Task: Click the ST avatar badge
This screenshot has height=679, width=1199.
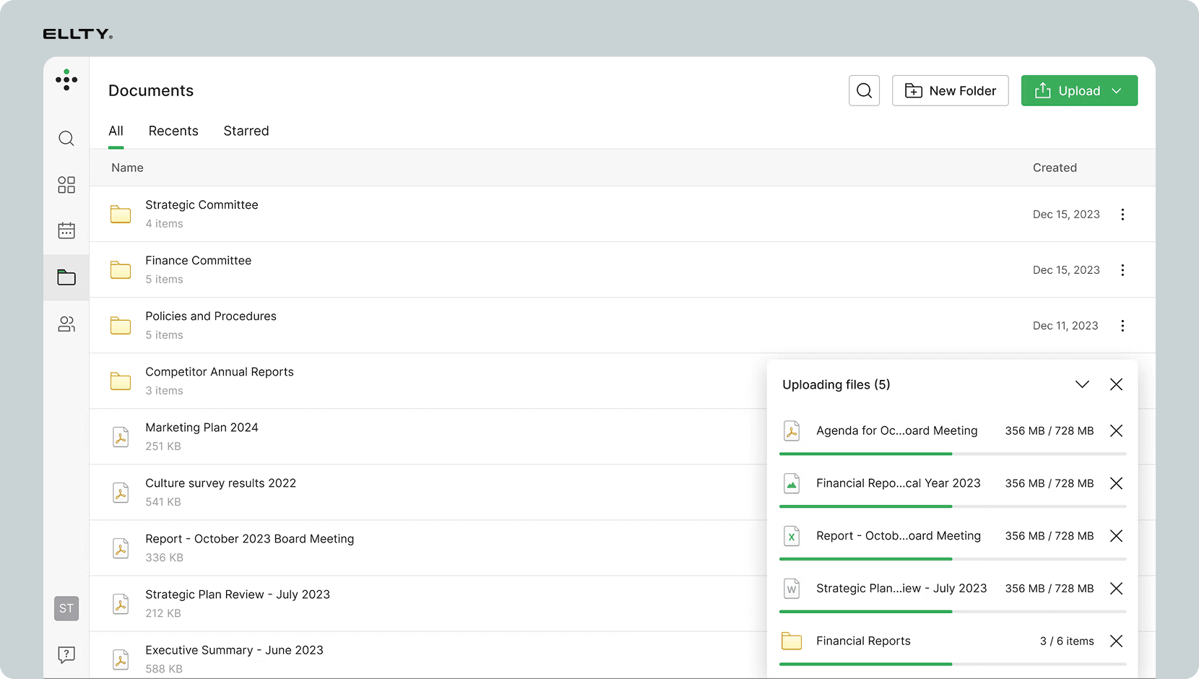Action: pyautogui.click(x=66, y=608)
